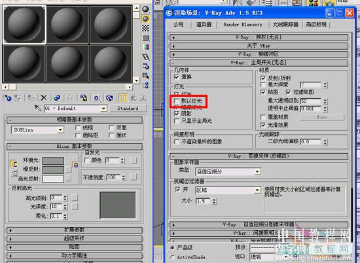Image resolution: width=360 pixels, height=263 pixels.
Task: Open the Material Effects Channel icon
Action: [x=96, y=98]
